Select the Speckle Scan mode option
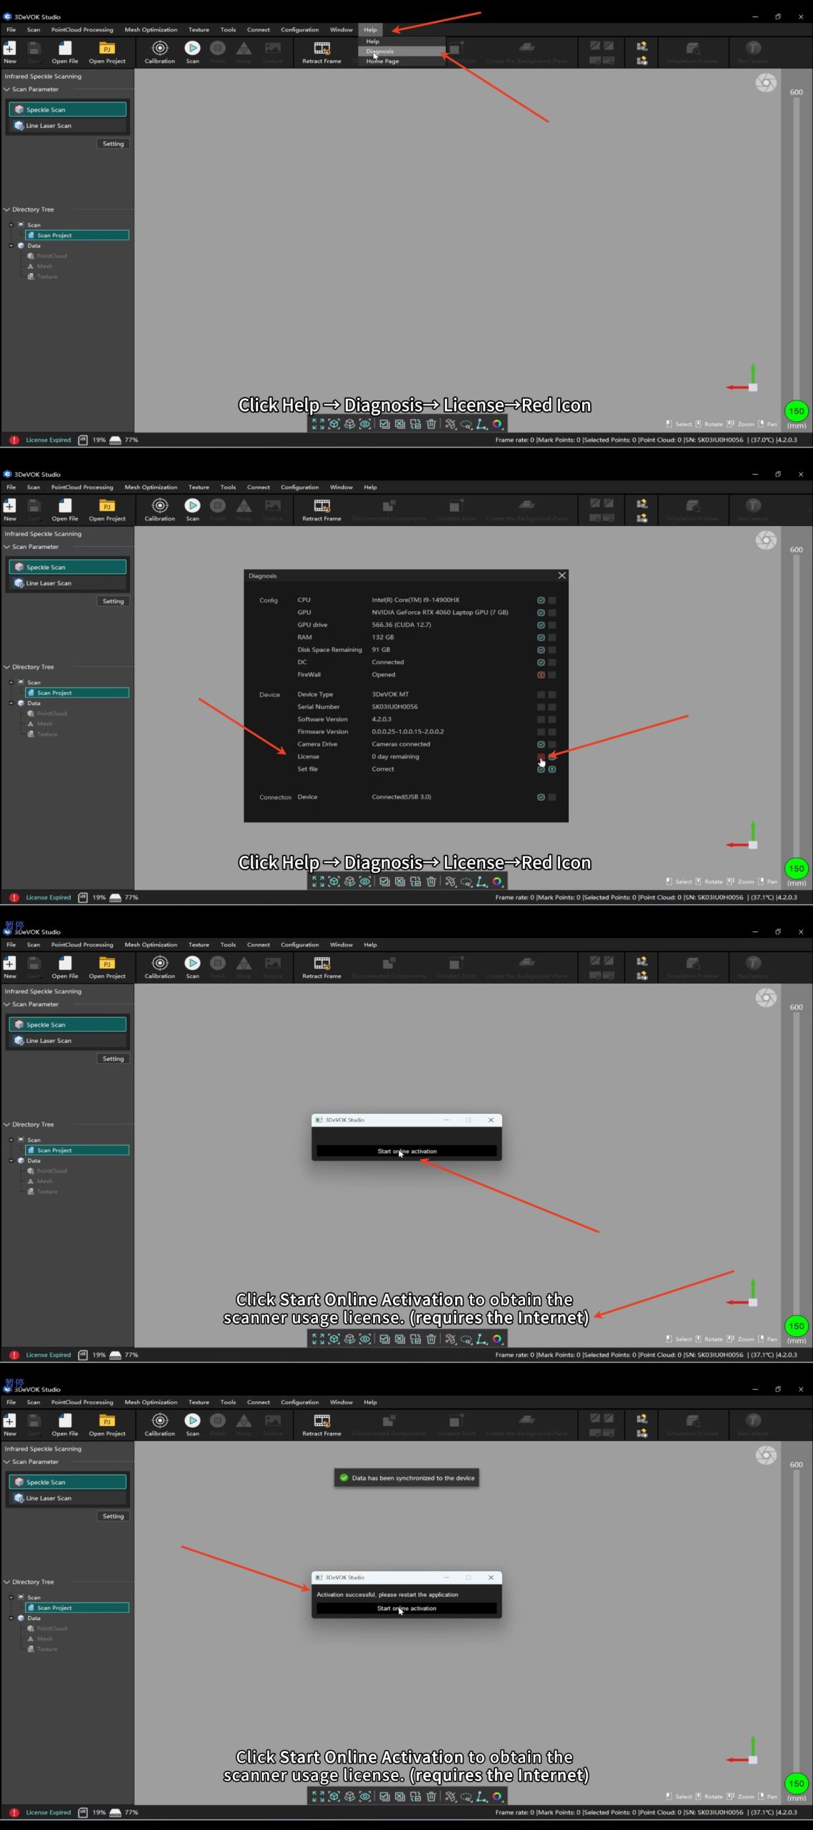This screenshot has height=1830, width=813. 68,109
